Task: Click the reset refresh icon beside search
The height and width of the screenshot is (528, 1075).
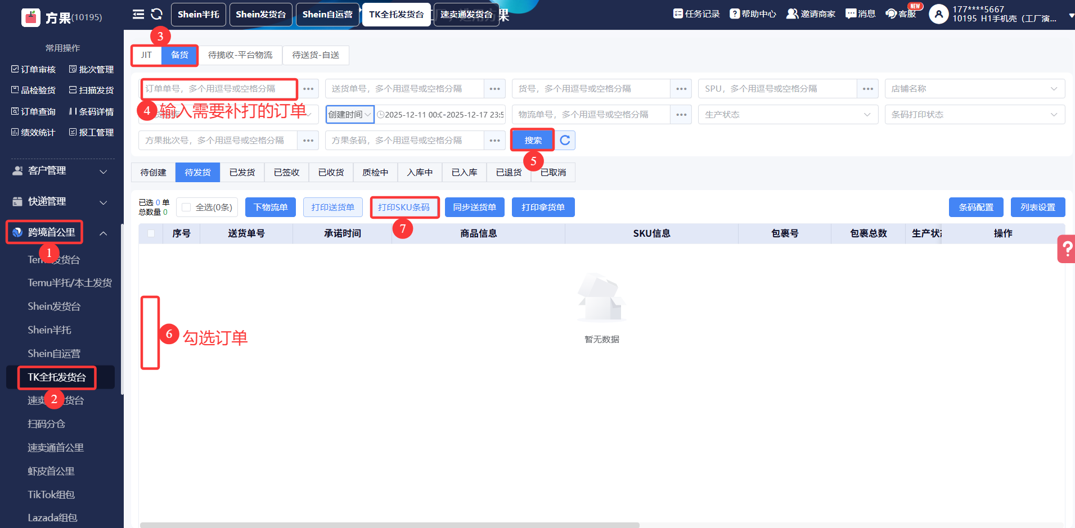Action: pos(565,141)
